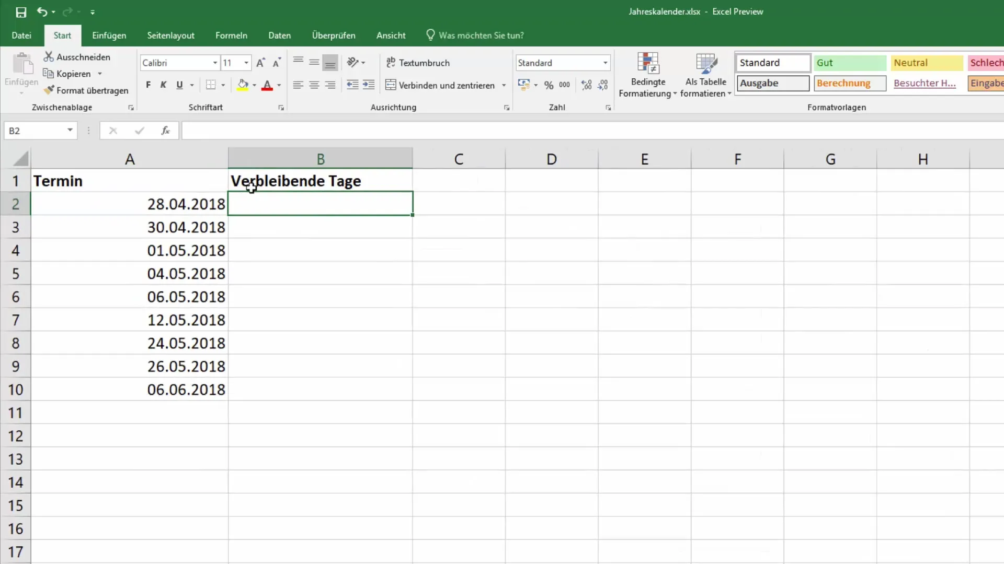This screenshot has height=564, width=1004.
Task: Click the Einfügen paste icon
Action: tap(22, 64)
